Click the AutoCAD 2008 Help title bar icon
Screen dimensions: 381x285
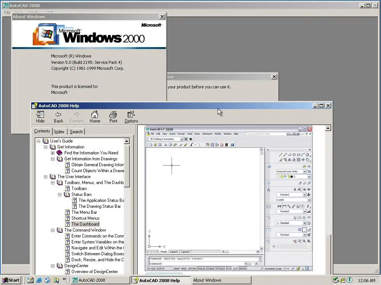[35, 106]
